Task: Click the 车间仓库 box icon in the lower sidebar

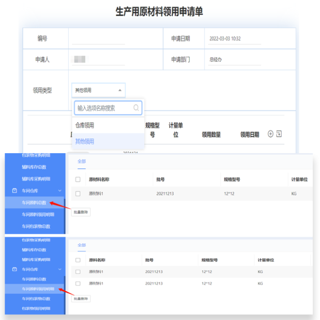Action: [x=14, y=269]
